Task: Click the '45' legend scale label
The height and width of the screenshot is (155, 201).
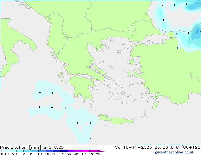Action: pos(91,154)
